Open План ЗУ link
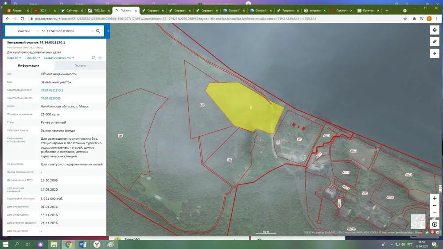Screen dimensions: 443x249 click(x=14, y=58)
